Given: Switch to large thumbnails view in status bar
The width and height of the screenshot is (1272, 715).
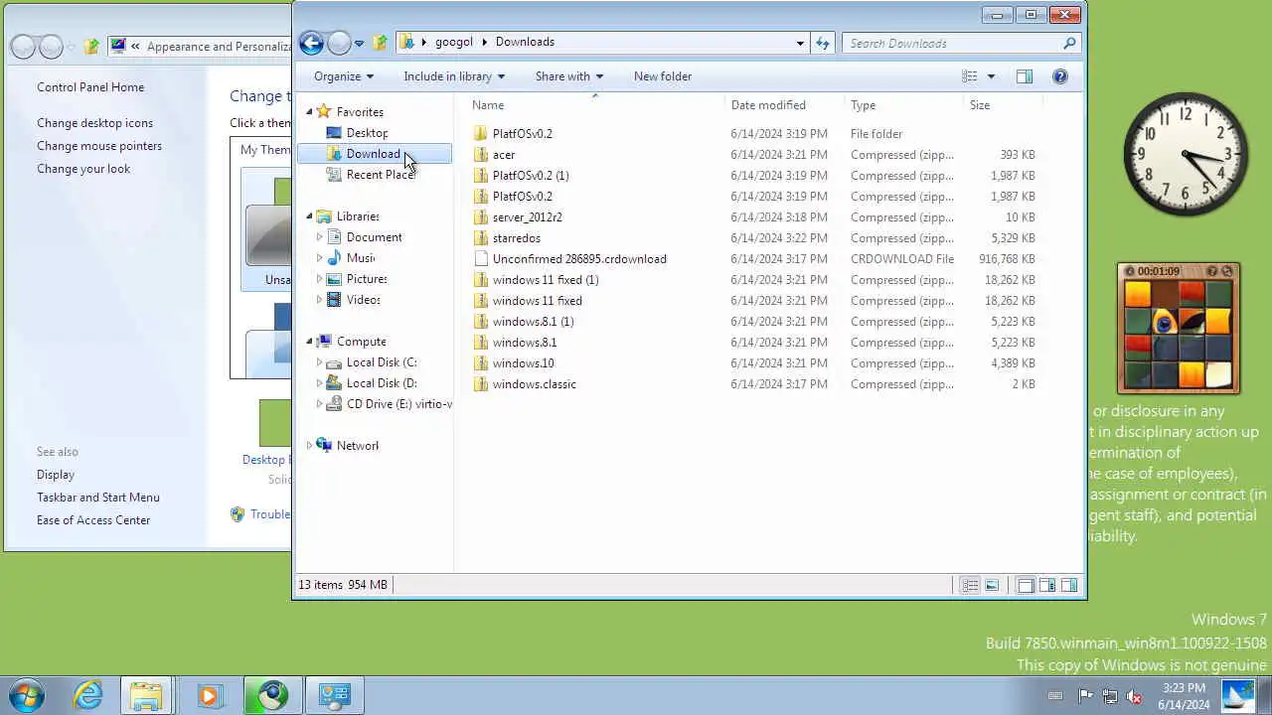Looking at the screenshot, I should tap(992, 586).
